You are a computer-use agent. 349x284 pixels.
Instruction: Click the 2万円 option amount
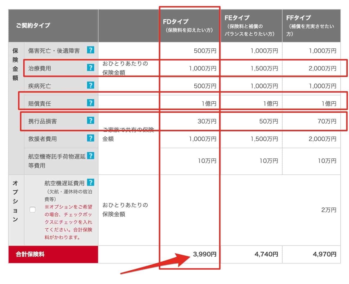click(328, 210)
